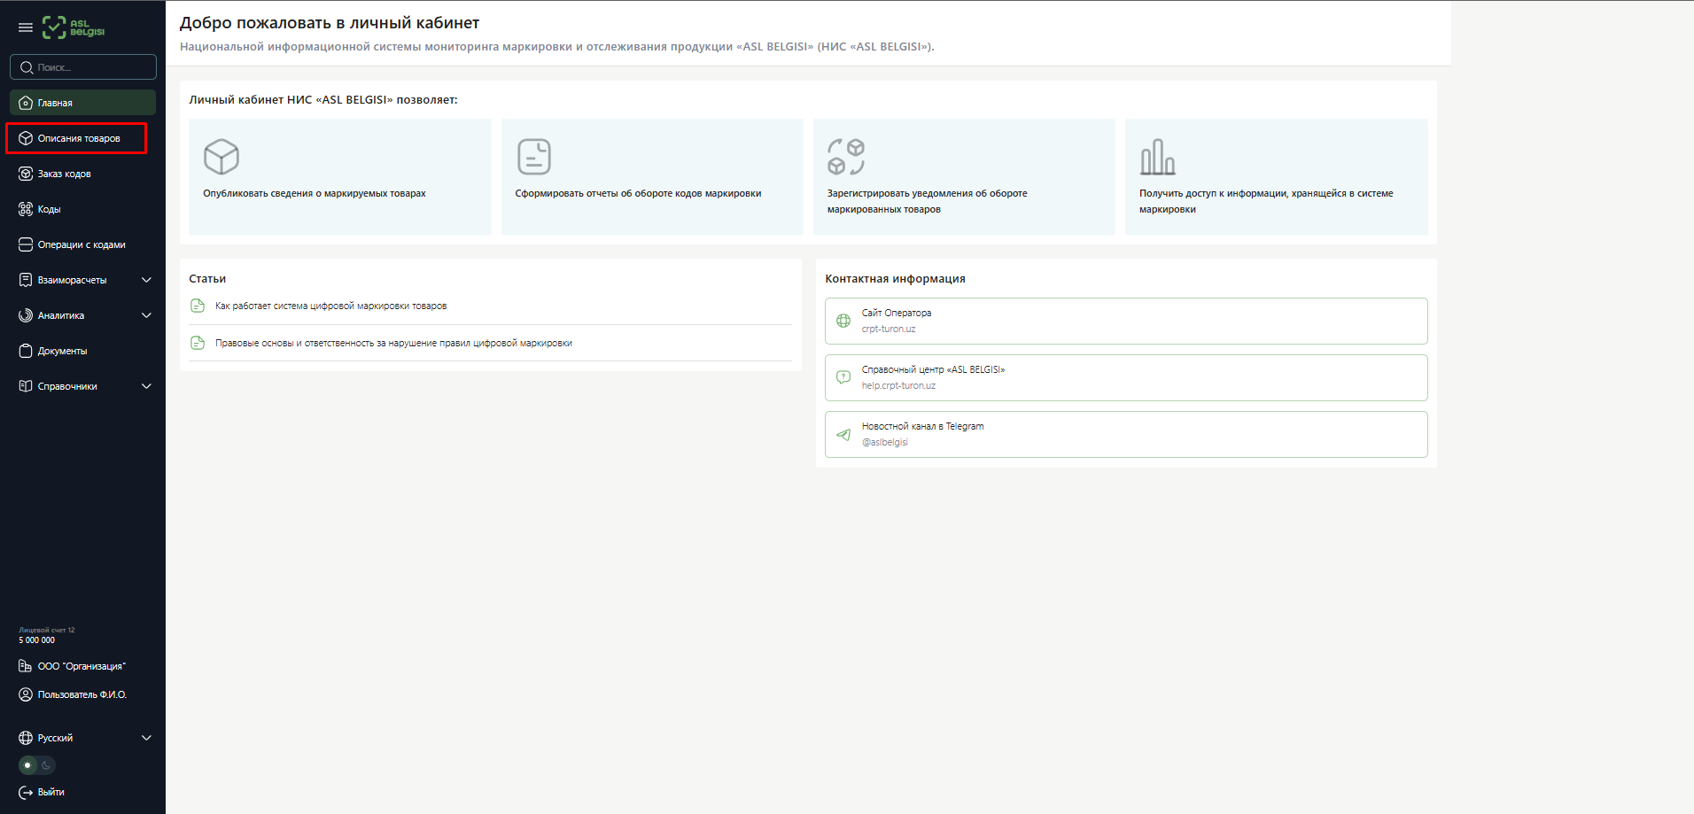Click the magnifier icon in the search box
The image size is (1694, 814).
pyautogui.click(x=27, y=67)
